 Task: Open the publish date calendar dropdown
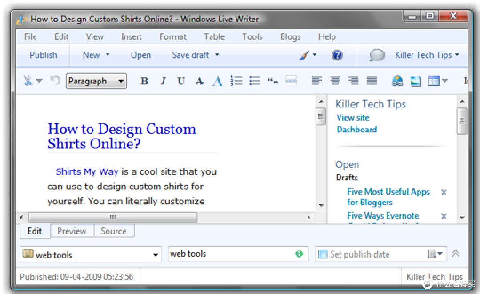(x=436, y=254)
